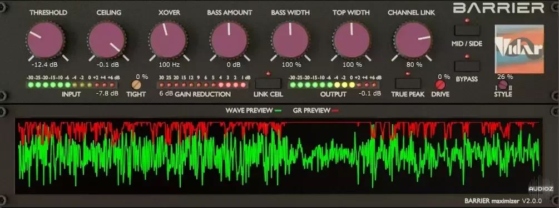559x208 pixels.
Task: Click the 6 dB gain reduction reading
Action: [x=166, y=94]
